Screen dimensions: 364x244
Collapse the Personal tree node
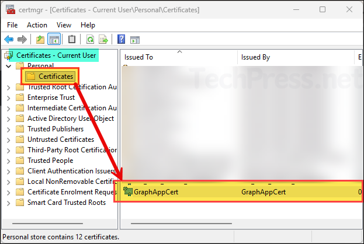click(8, 66)
